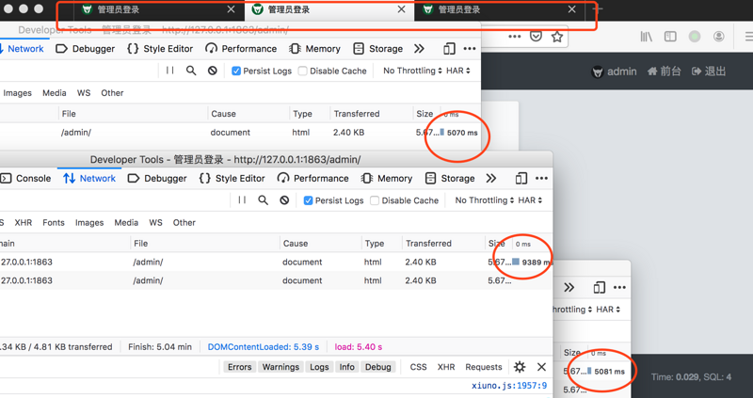Filter requests by WS in upper DevTools window
Viewport: 753px width, 398px height.
pyautogui.click(x=84, y=92)
